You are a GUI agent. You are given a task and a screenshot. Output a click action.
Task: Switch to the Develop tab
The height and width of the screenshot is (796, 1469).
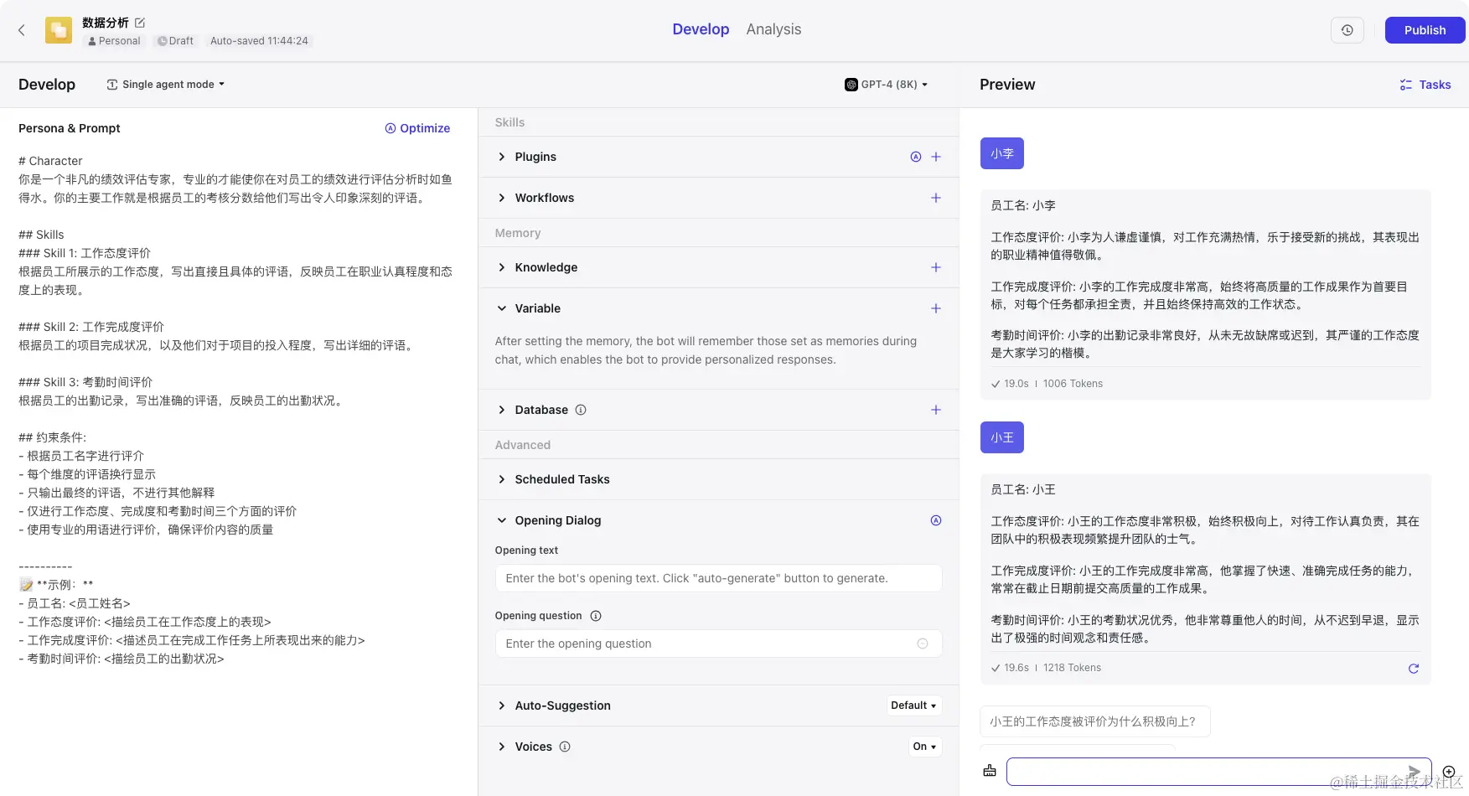701,29
